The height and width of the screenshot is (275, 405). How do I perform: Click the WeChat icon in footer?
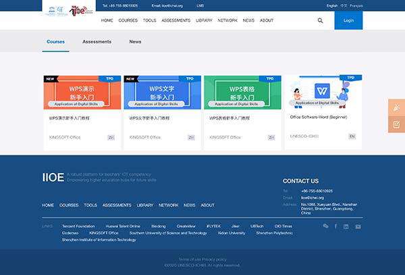coord(326,226)
